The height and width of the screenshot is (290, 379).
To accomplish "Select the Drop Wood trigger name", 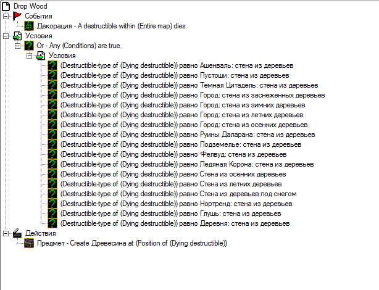I will [x=30, y=6].
